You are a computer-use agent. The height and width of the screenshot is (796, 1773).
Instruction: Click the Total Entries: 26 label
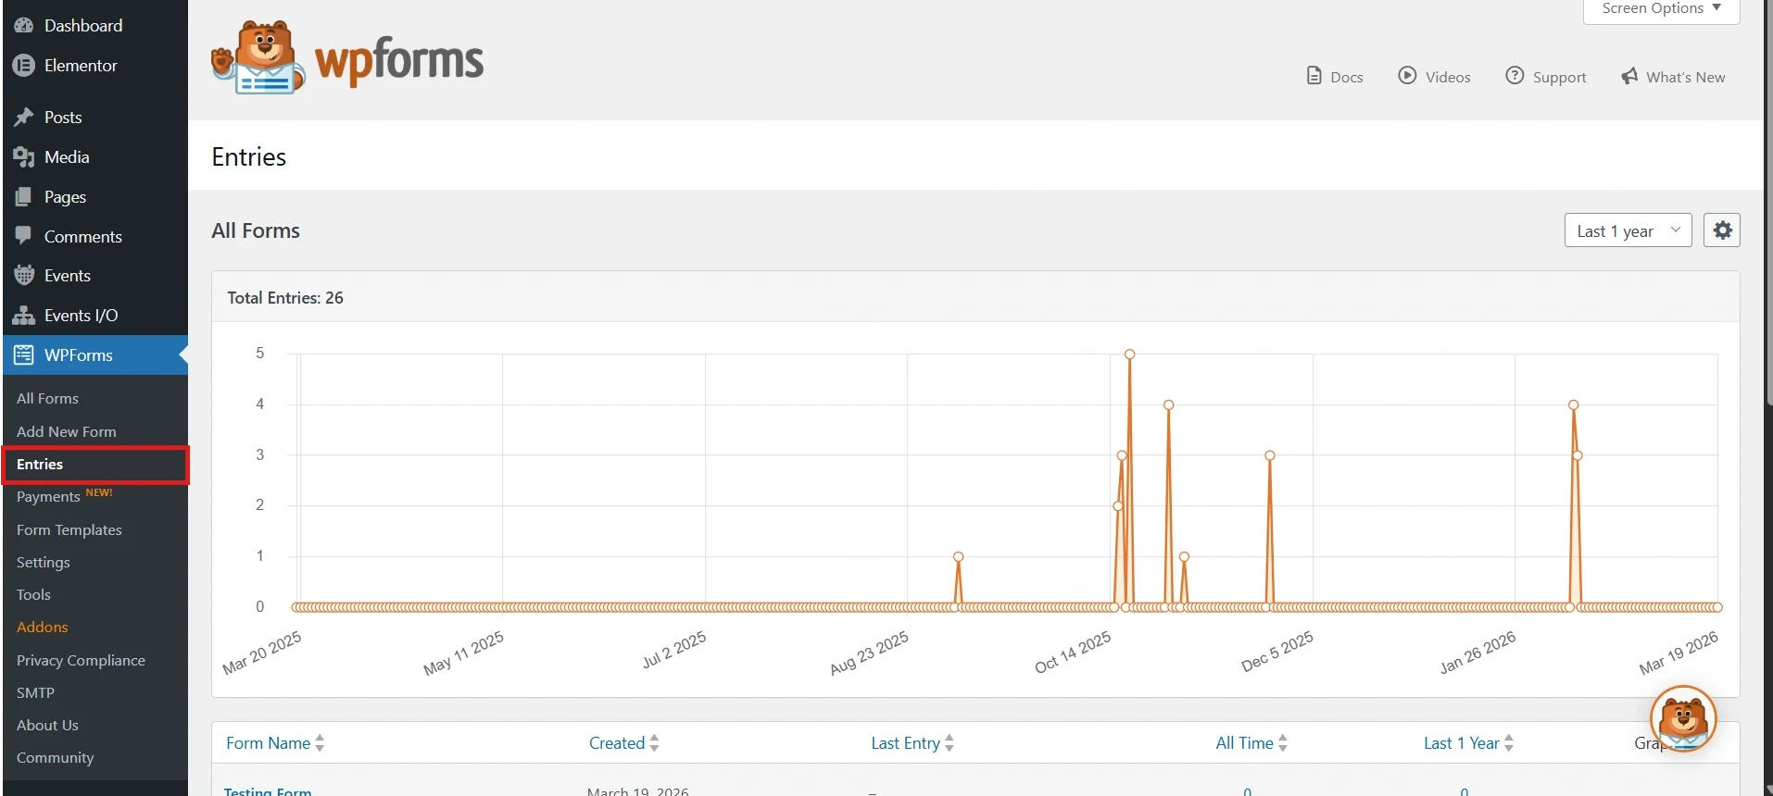click(285, 298)
